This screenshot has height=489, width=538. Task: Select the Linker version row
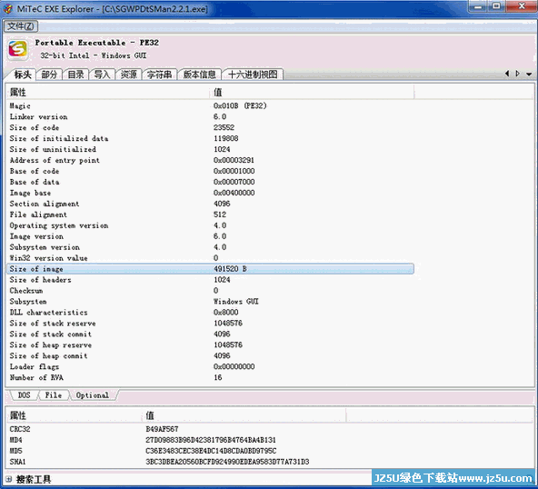click(x=210, y=116)
